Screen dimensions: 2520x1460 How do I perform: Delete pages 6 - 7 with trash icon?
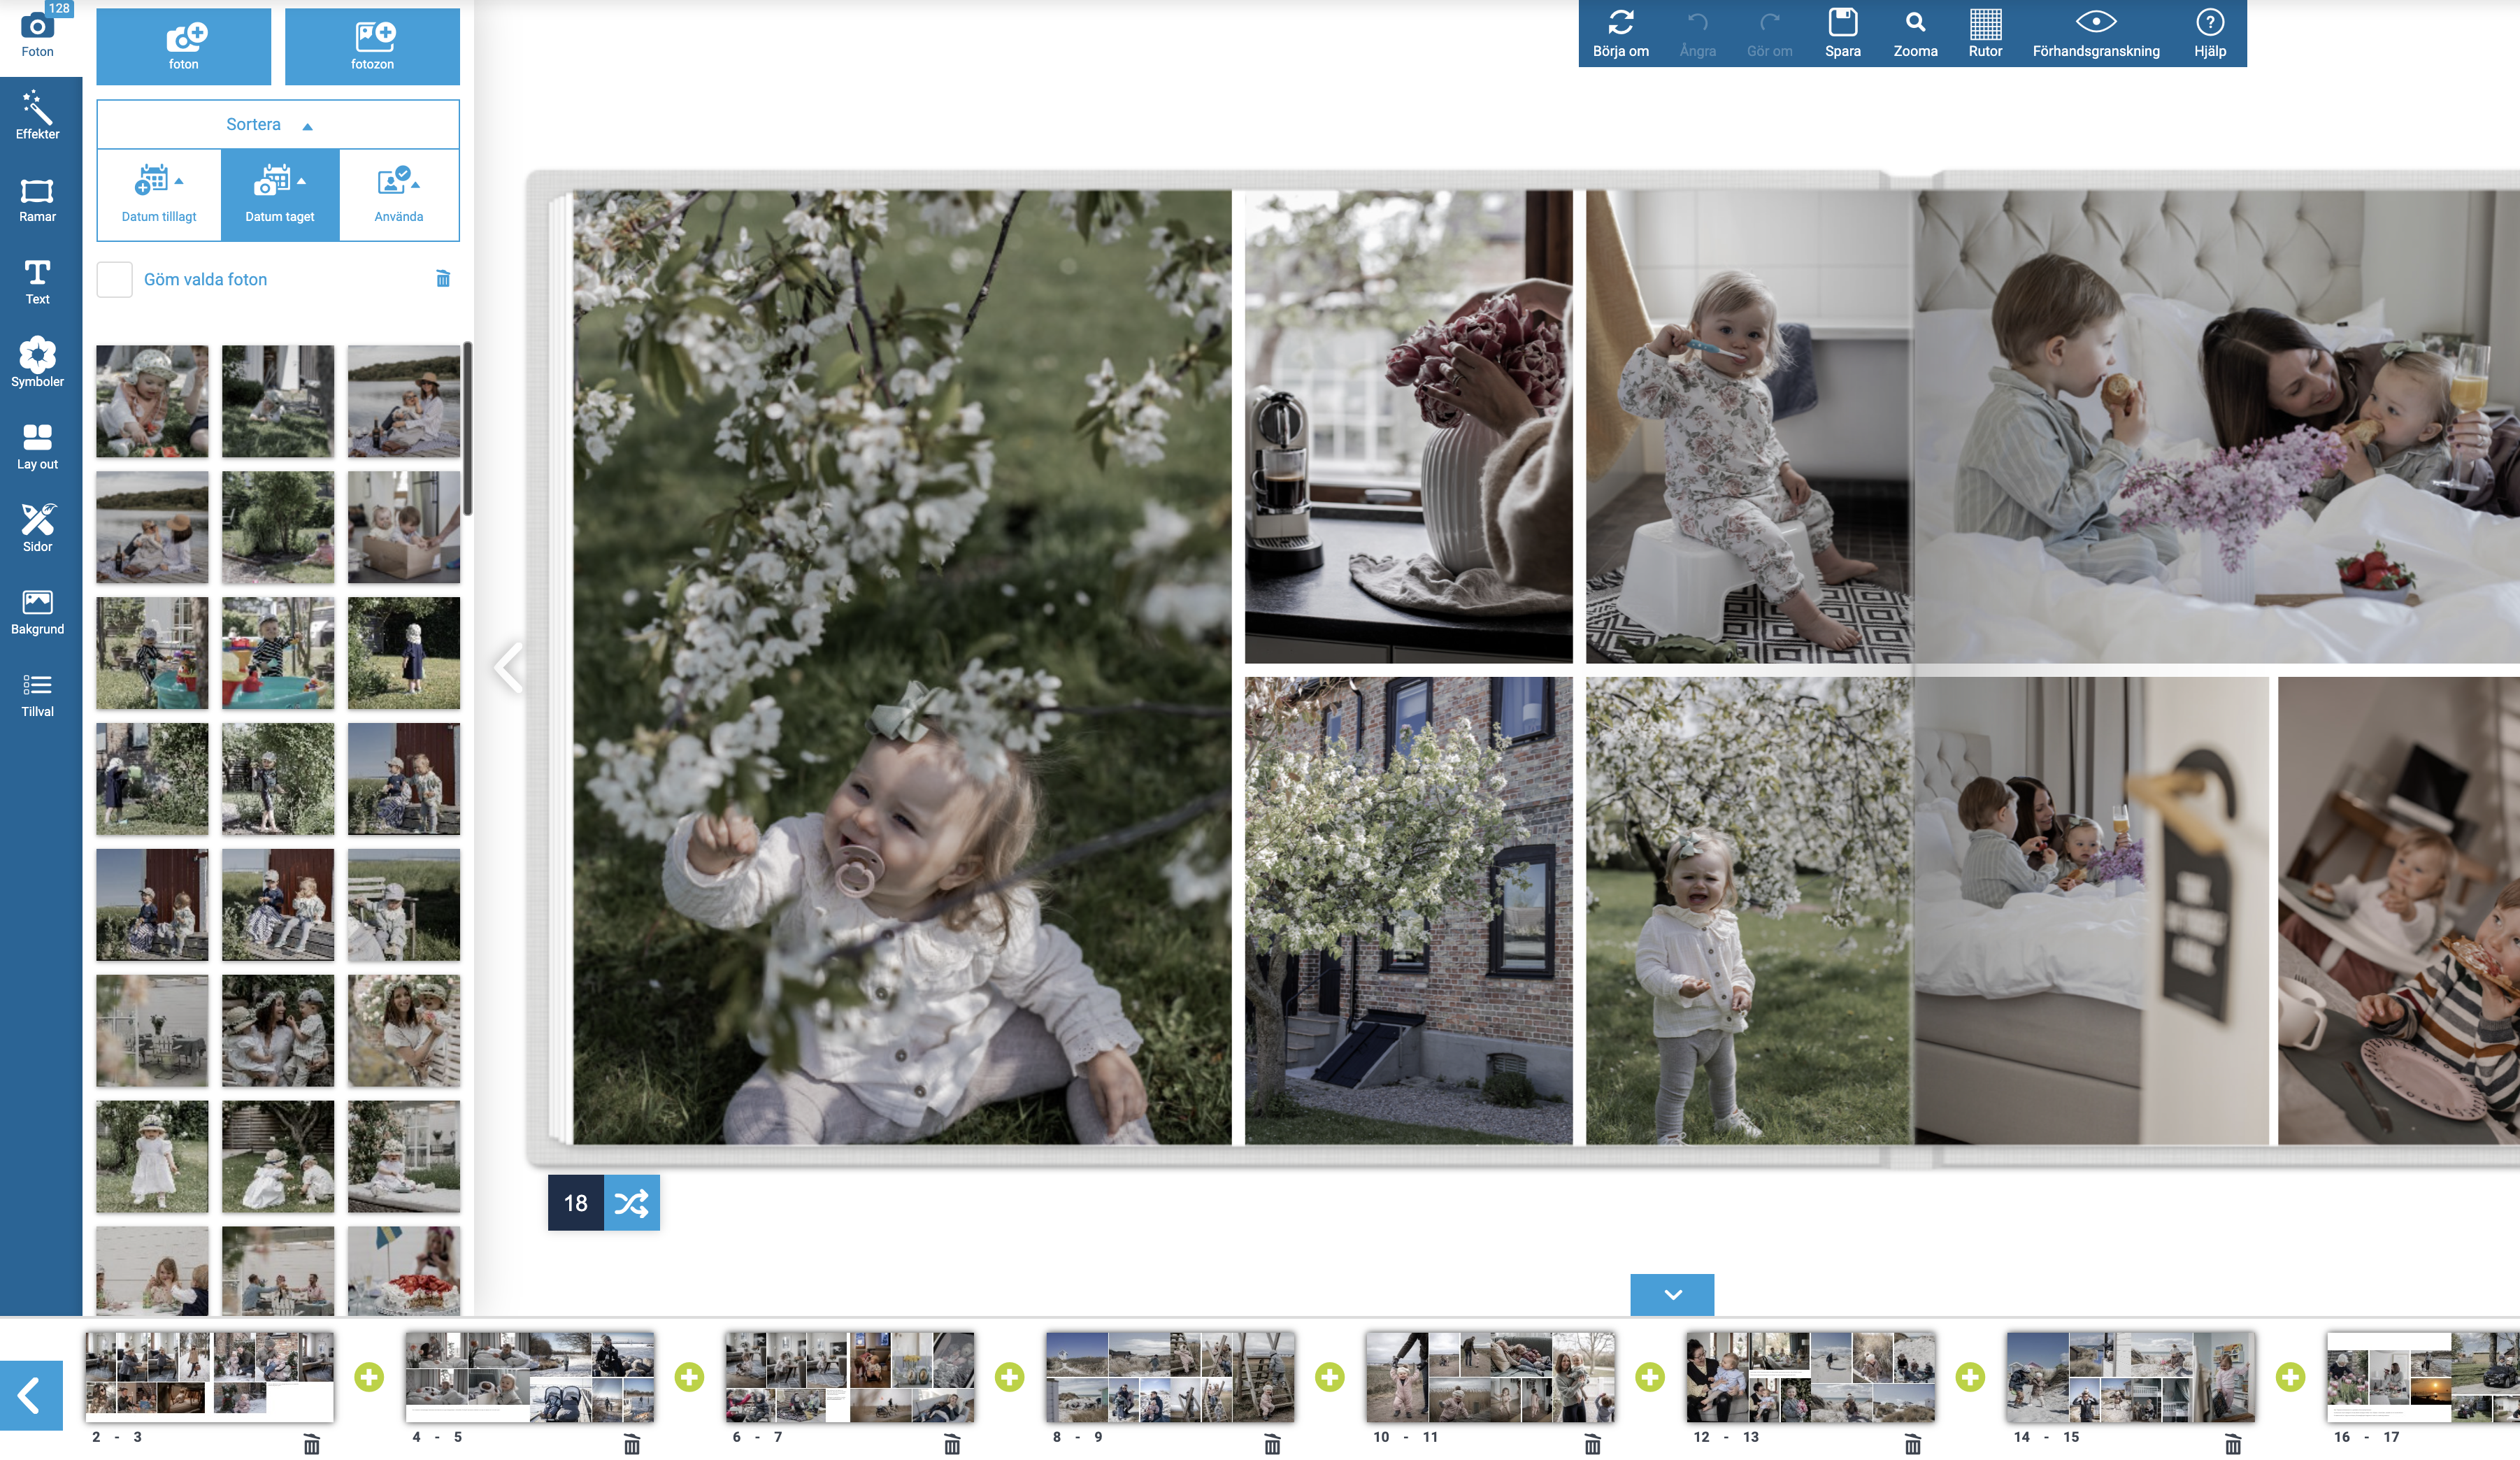click(952, 1443)
